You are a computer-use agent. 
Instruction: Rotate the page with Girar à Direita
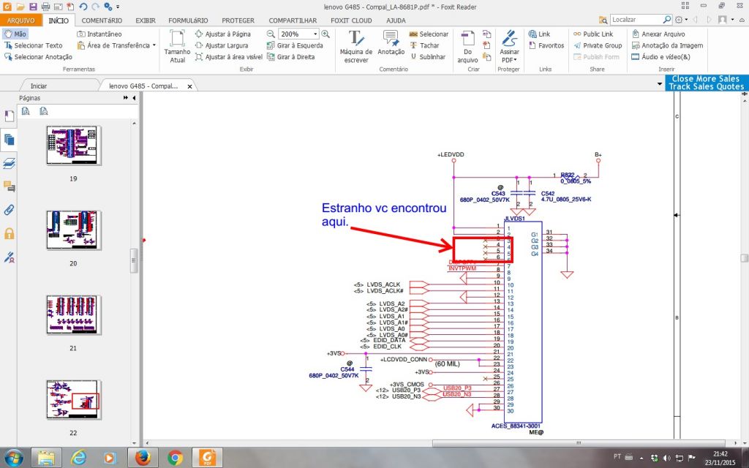click(291, 57)
